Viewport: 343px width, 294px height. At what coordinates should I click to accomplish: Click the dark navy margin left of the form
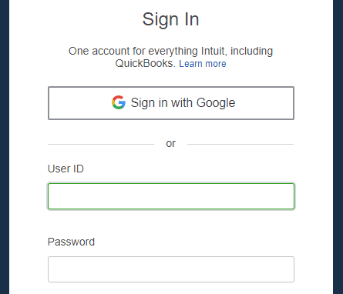(x=5, y=147)
